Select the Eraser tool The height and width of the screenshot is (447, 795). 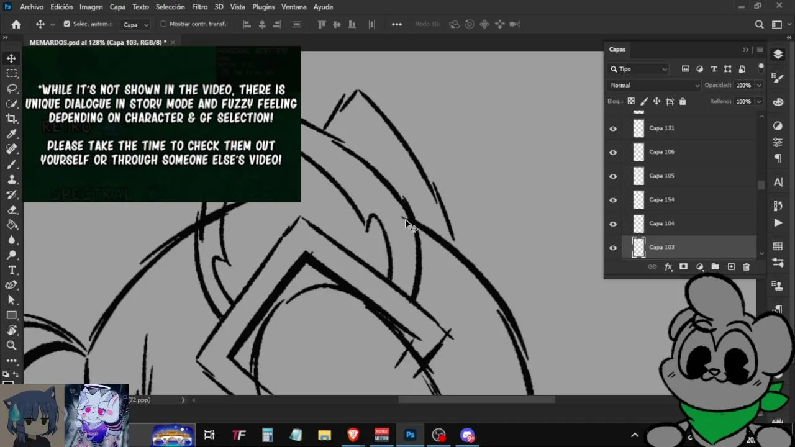(x=12, y=210)
